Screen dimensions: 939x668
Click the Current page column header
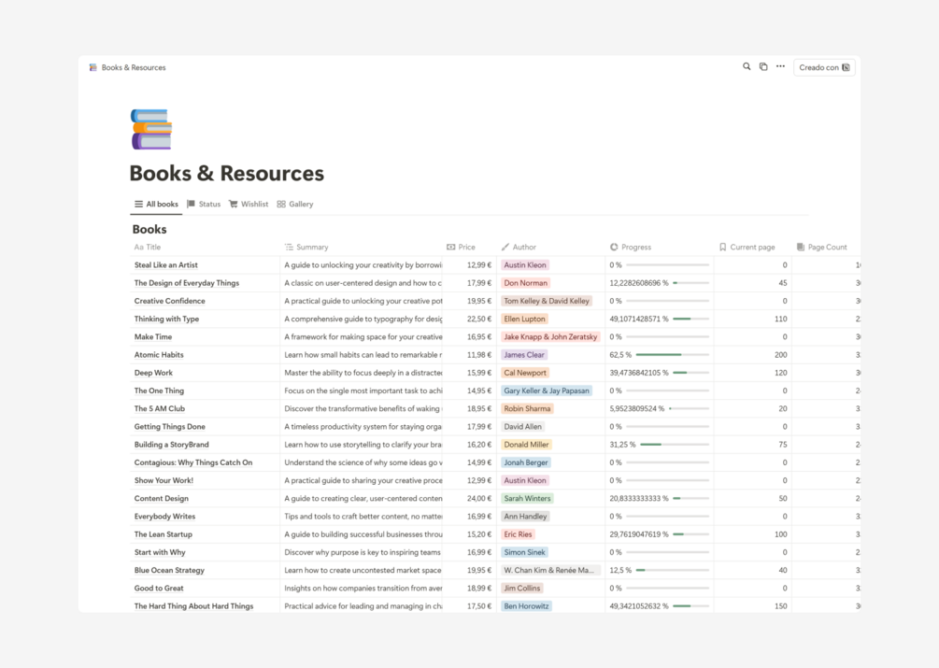747,248
